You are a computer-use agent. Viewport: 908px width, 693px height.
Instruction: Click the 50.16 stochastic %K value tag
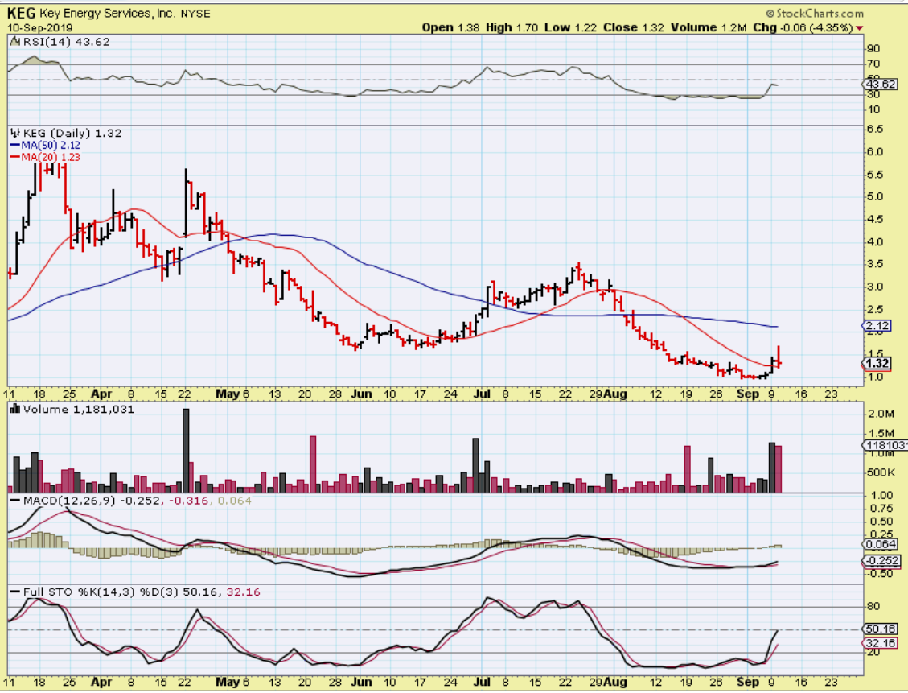(x=878, y=629)
